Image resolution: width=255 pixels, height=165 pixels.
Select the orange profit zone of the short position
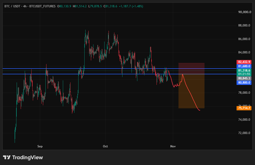191,91
